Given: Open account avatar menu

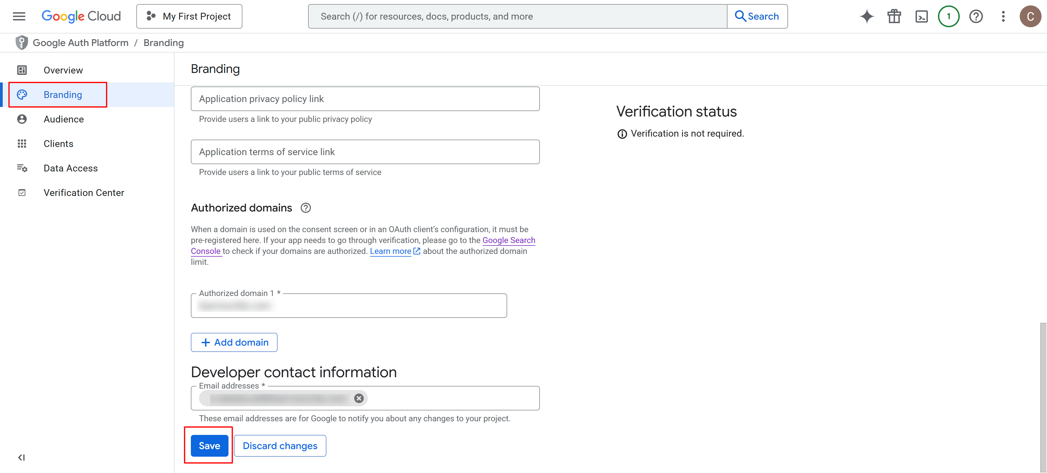Looking at the screenshot, I should (x=1030, y=16).
